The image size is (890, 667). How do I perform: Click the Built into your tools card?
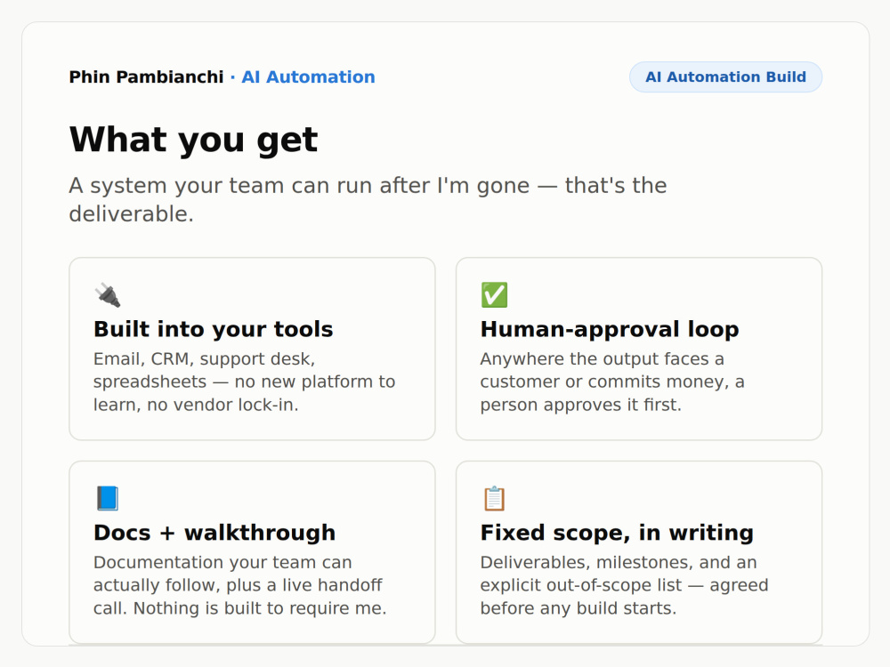click(252, 349)
